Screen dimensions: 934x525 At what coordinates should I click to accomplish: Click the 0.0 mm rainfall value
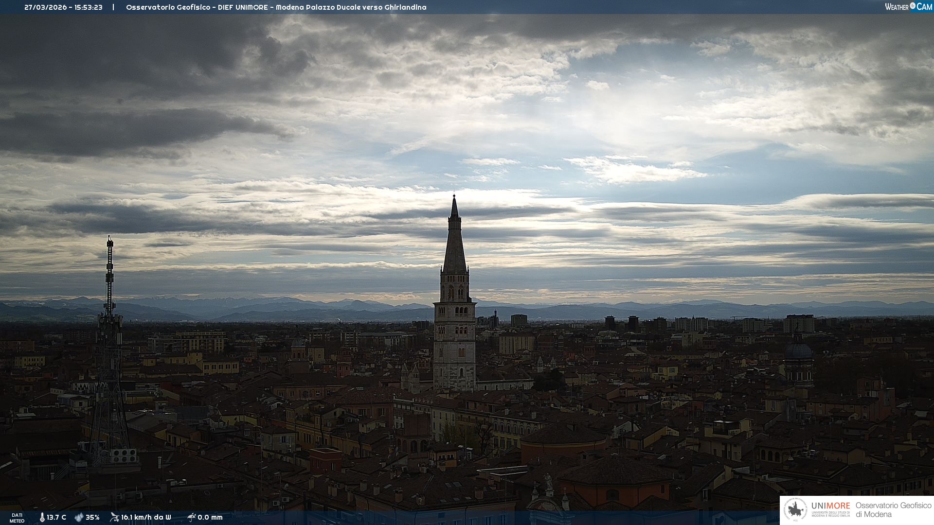pyautogui.click(x=210, y=518)
